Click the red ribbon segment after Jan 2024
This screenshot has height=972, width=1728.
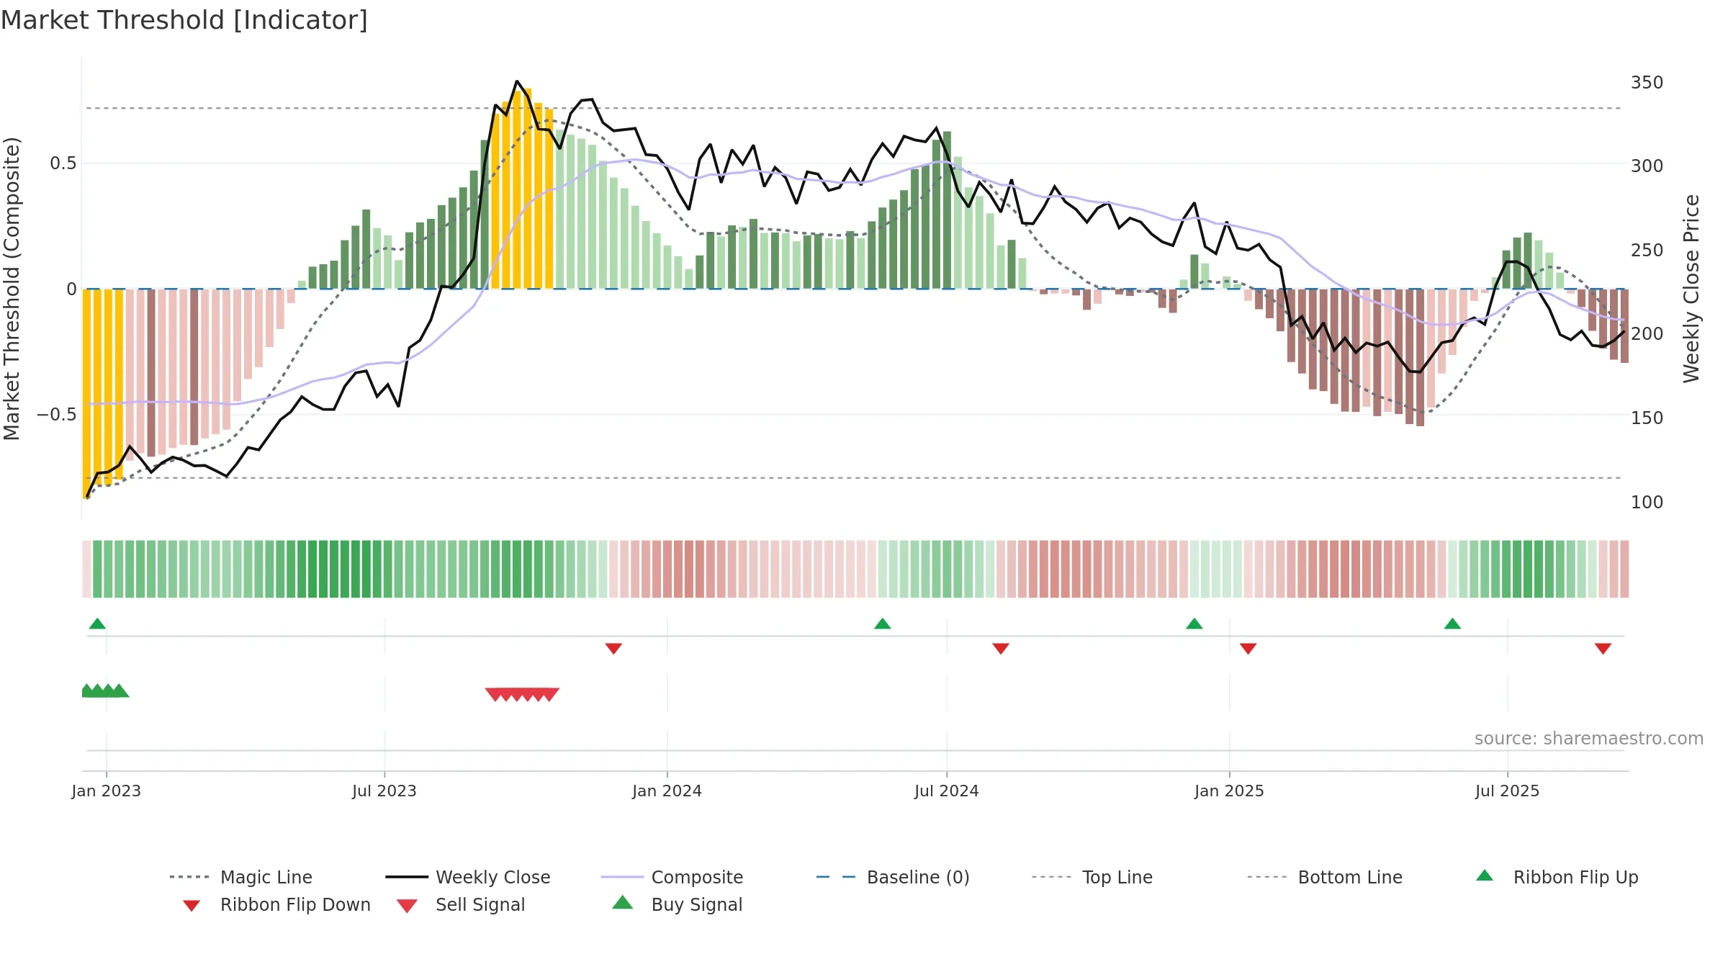pyautogui.click(x=689, y=569)
